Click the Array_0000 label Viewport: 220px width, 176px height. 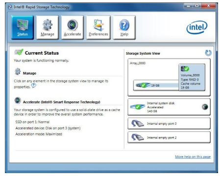(x=138, y=63)
